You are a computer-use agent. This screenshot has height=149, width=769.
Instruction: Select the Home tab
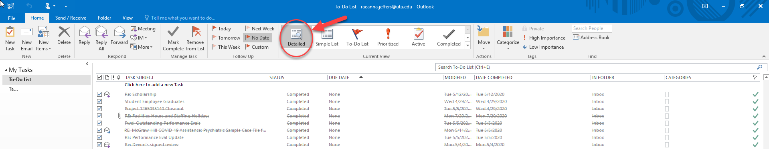37,18
